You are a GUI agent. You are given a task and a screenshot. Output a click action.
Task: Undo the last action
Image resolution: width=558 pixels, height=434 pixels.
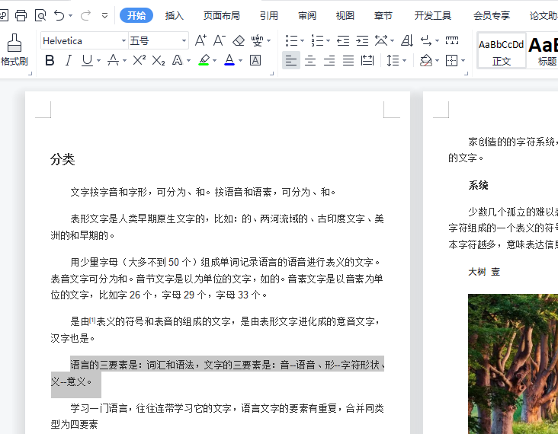(x=59, y=16)
